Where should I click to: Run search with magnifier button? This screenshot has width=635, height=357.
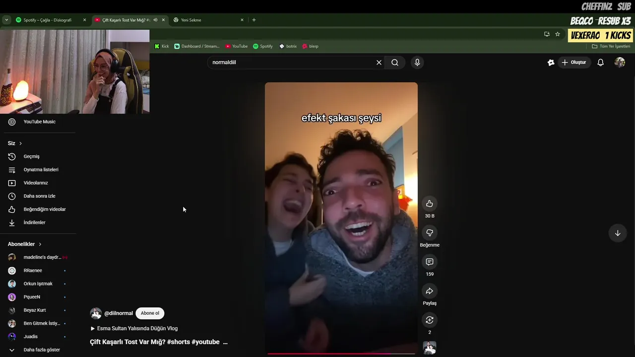395,62
